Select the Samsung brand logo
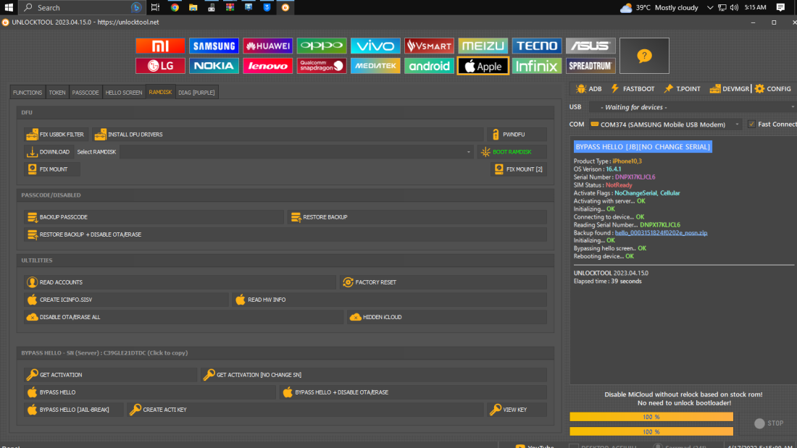The height and width of the screenshot is (448, 797). (214, 46)
